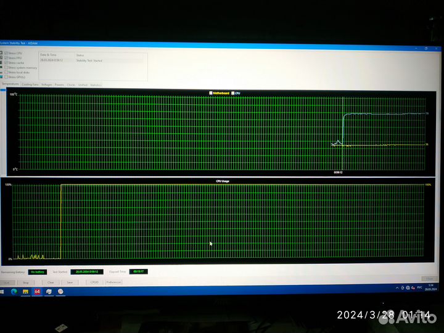Open the round disc-icon app in taskbar
Screen dimensions: 444x333
[x=60, y=292]
